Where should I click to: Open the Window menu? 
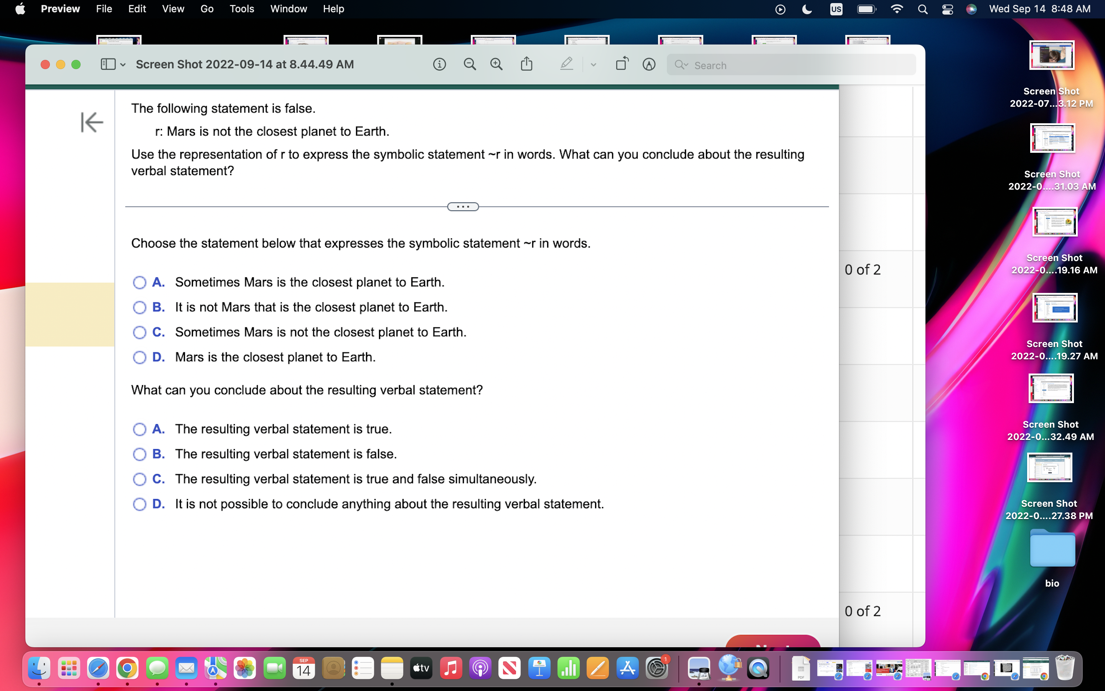(289, 9)
